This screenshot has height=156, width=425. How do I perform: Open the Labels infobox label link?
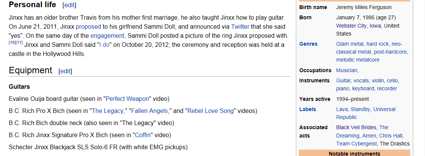(308, 109)
